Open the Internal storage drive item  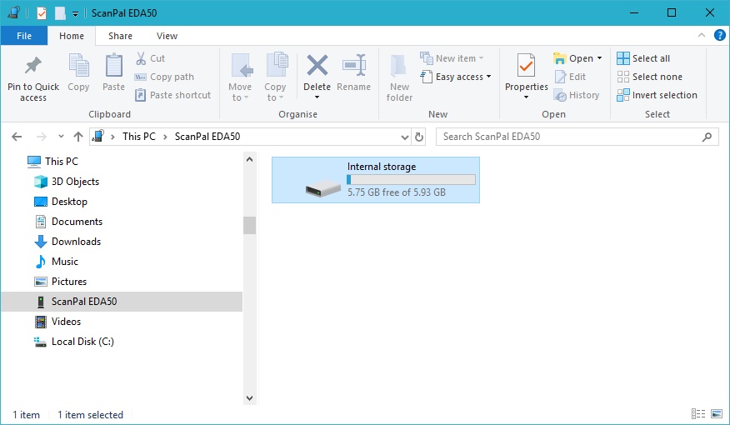(x=375, y=179)
